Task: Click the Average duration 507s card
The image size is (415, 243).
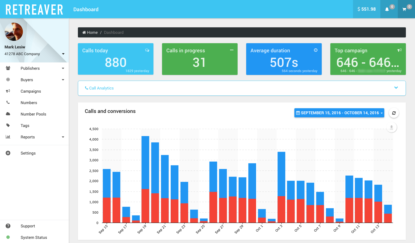Action: (284, 59)
